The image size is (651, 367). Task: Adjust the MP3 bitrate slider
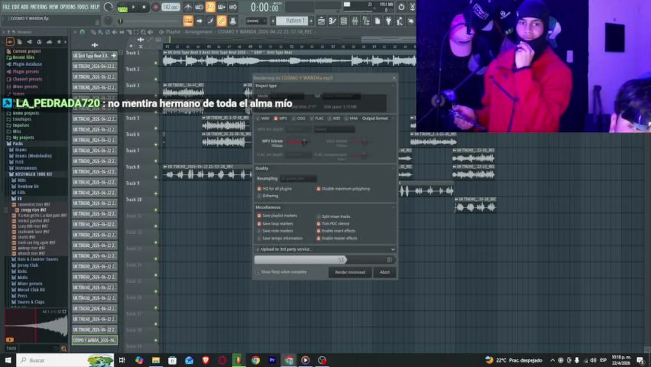[x=298, y=142]
